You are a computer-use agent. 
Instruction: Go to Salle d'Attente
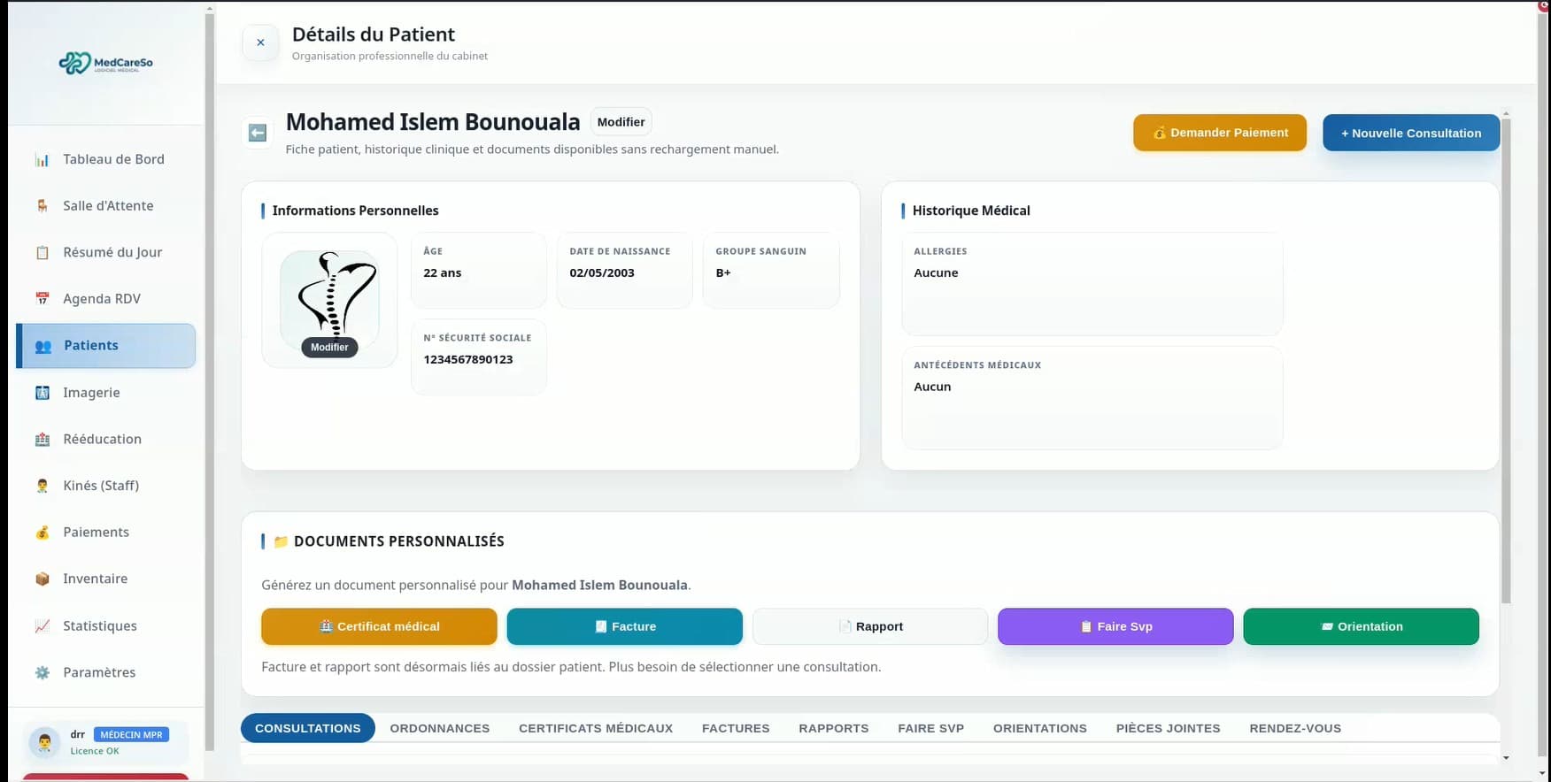105,205
